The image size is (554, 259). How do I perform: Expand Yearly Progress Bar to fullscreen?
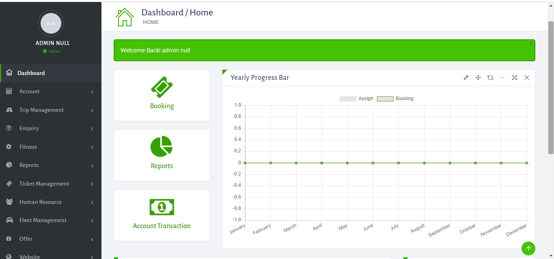click(515, 78)
